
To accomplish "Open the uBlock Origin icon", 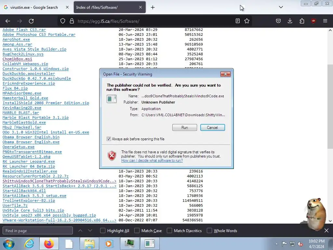I will [x=313, y=21].
